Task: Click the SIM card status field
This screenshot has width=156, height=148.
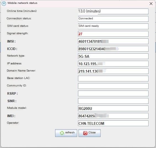Action: 113,27
